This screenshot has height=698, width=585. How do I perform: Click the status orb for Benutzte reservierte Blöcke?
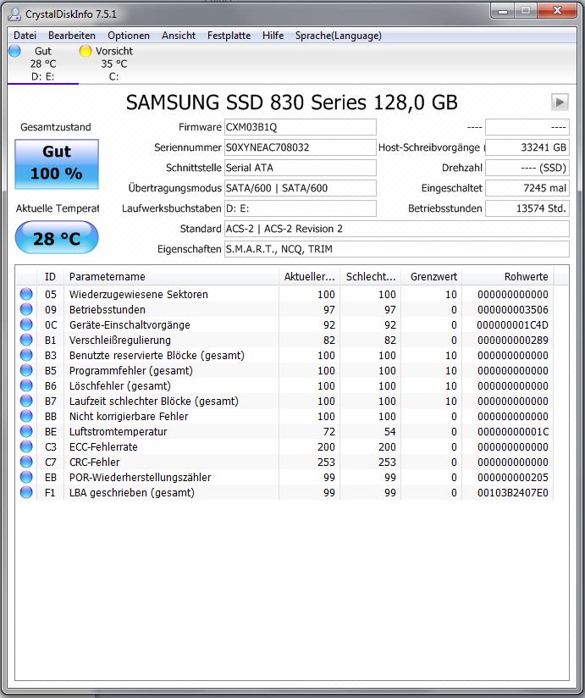[26, 355]
